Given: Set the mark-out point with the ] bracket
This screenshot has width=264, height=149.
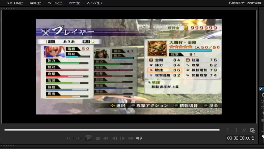Looking at the screenshot, I should coord(236,131).
